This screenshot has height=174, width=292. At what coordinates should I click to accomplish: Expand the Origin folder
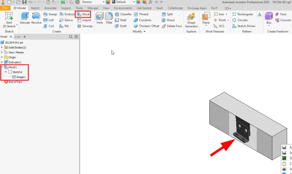(2, 57)
